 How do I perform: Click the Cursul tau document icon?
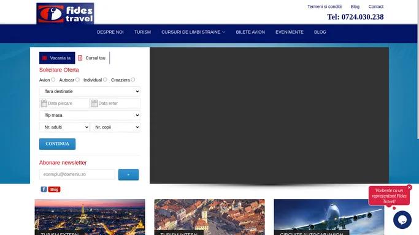tap(80, 58)
